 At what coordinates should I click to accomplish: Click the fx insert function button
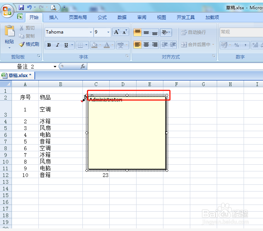click(x=83, y=66)
